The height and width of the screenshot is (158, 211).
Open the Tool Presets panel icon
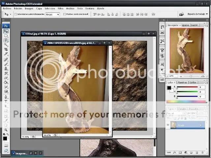coord(162,41)
